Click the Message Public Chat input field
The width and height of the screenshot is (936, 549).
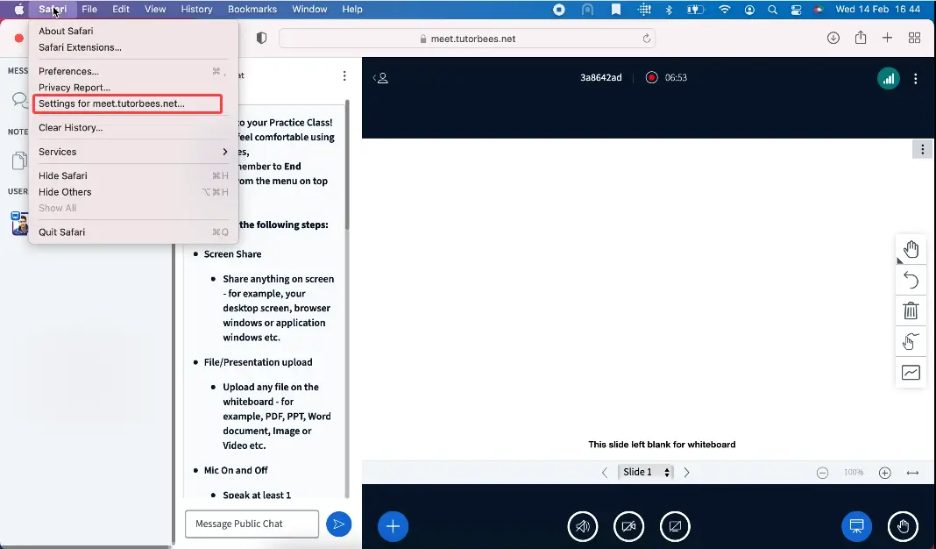[x=252, y=524]
